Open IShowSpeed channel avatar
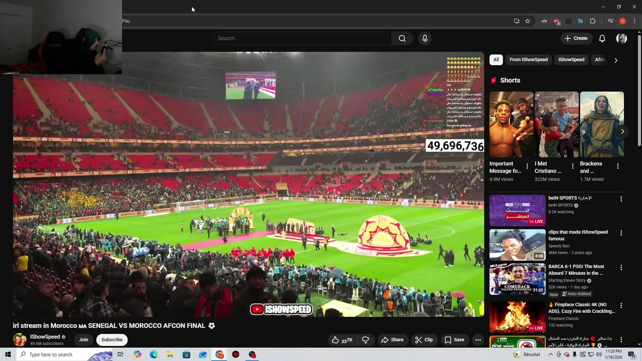This screenshot has width=642, height=361. tap(20, 340)
